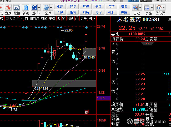Select the 港股 HK stocks button
Screen dimensions: 171x127
click(124, 7)
